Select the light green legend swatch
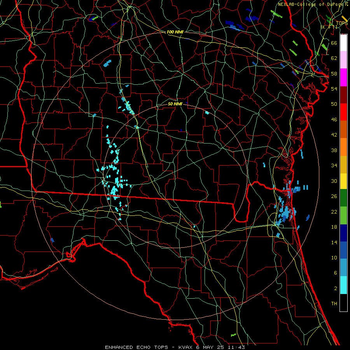This screenshot has height=350, width=350. coord(343,215)
